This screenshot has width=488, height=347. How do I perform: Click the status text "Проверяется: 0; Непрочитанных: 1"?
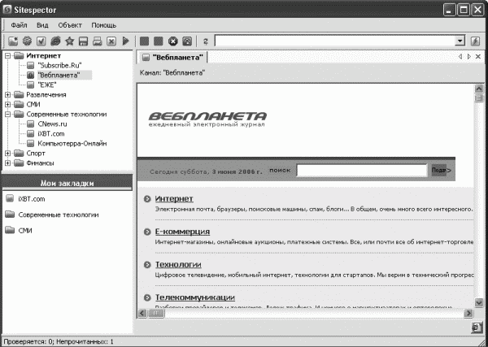tap(59, 342)
